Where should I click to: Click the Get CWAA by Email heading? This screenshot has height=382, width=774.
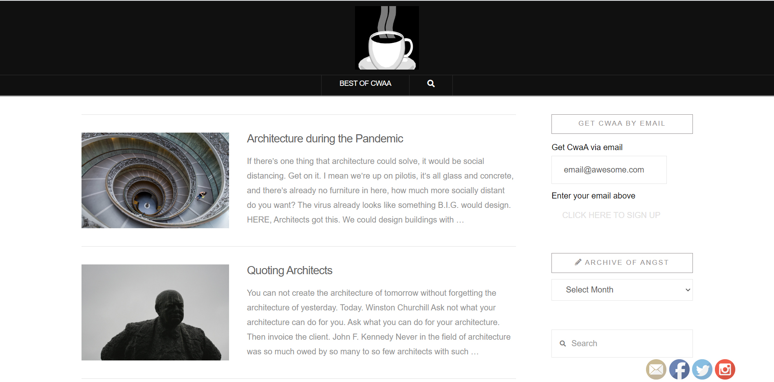click(622, 124)
